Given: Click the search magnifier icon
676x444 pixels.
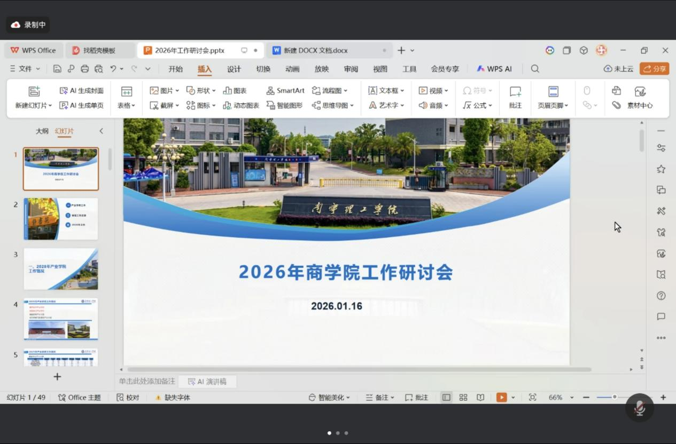Looking at the screenshot, I should pos(535,69).
